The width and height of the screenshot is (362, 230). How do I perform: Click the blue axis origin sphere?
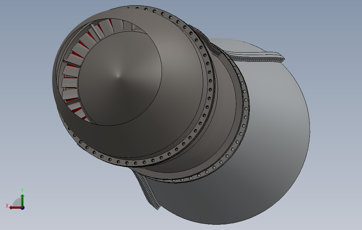tap(22, 208)
